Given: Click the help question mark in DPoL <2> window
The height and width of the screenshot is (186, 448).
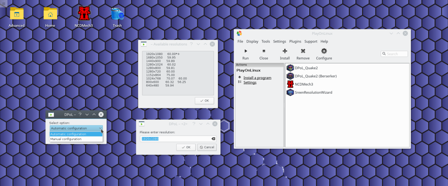Looking at the screenshot, I should coord(194,124).
